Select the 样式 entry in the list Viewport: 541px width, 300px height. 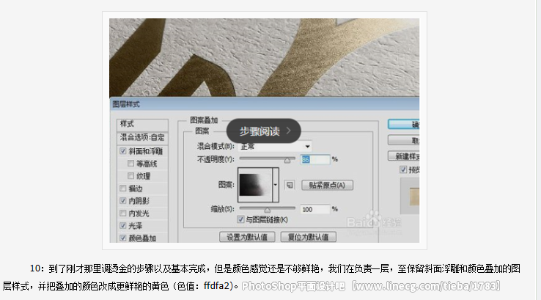(x=142, y=124)
